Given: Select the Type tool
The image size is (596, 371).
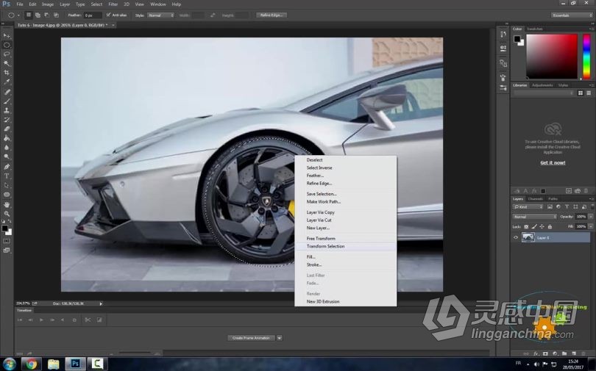Looking at the screenshot, I should pos(7,176).
